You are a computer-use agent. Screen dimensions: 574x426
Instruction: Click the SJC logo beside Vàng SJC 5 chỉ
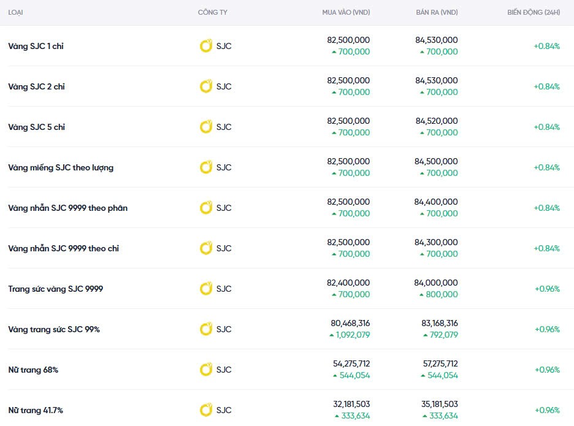206,127
